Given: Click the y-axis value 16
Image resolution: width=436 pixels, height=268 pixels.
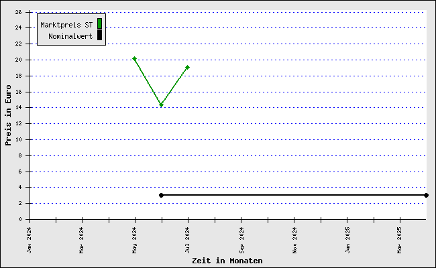Looking at the screenshot, I should [x=18, y=92].
